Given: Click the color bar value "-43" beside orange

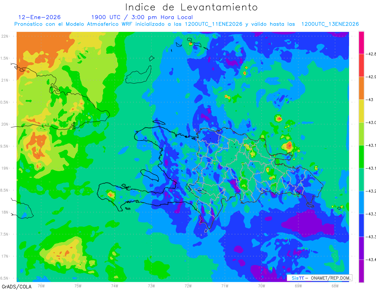Looking at the screenshot, I should (370, 100).
